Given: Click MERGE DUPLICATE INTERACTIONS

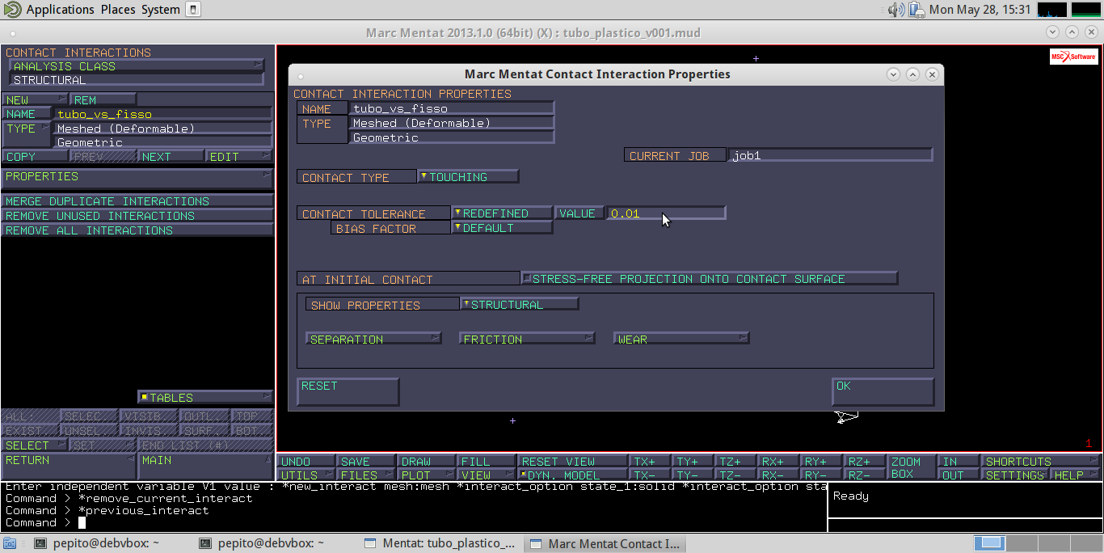Looking at the screenshot, I should (137, 201).
